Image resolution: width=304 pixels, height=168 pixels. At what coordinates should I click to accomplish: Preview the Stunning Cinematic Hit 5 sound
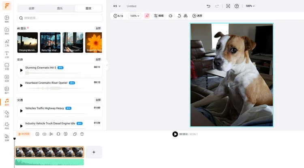(21, 70)
